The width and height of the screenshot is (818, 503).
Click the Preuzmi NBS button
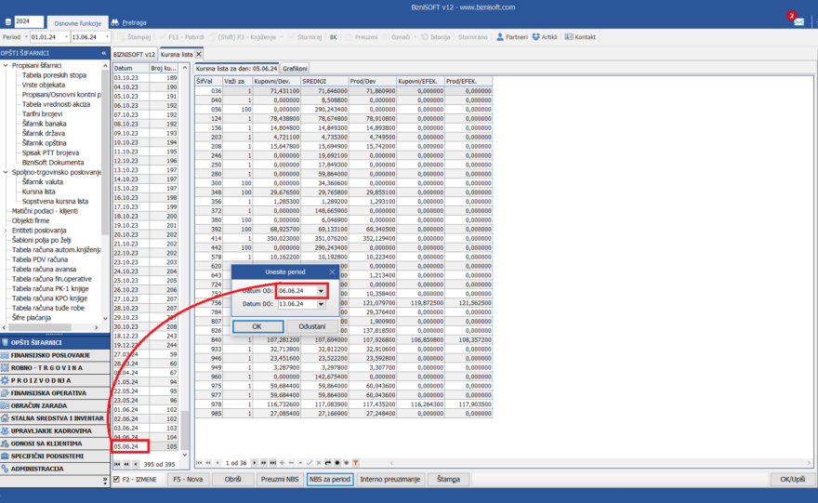tap(279, 479)
